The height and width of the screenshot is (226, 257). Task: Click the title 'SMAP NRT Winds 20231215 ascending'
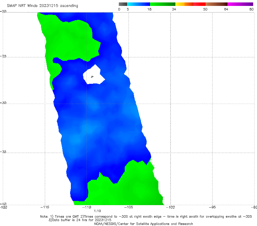tap(42, 6)
